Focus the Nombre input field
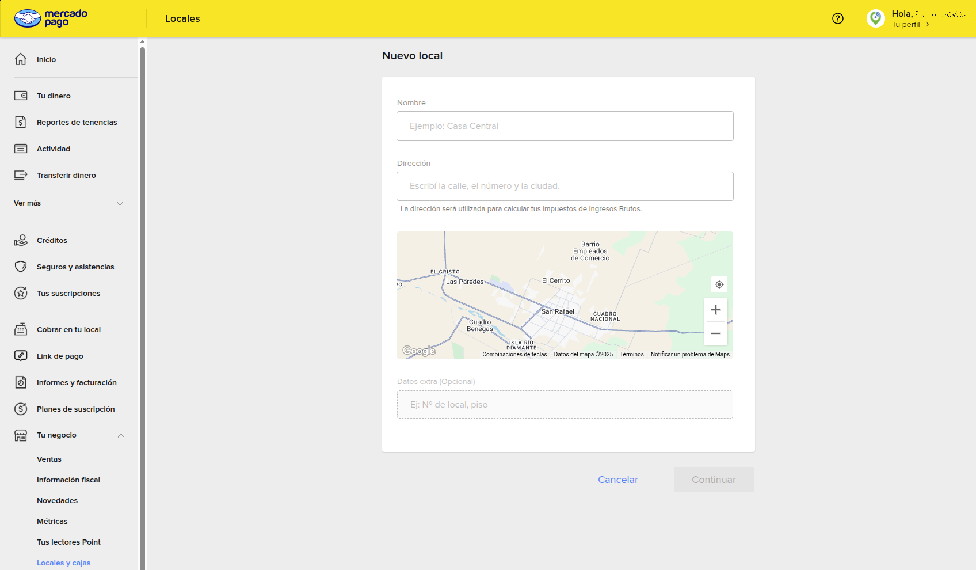The width and height of the screenshot is (976, 570). click(x=565, y=126)
